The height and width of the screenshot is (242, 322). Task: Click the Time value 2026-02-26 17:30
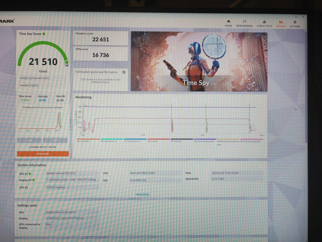click(x=225, y=173)
